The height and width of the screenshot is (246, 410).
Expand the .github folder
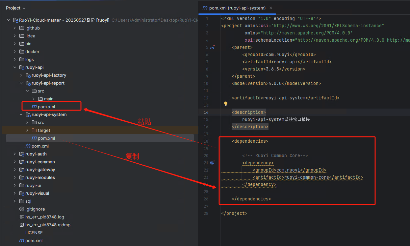pos(15,28)
